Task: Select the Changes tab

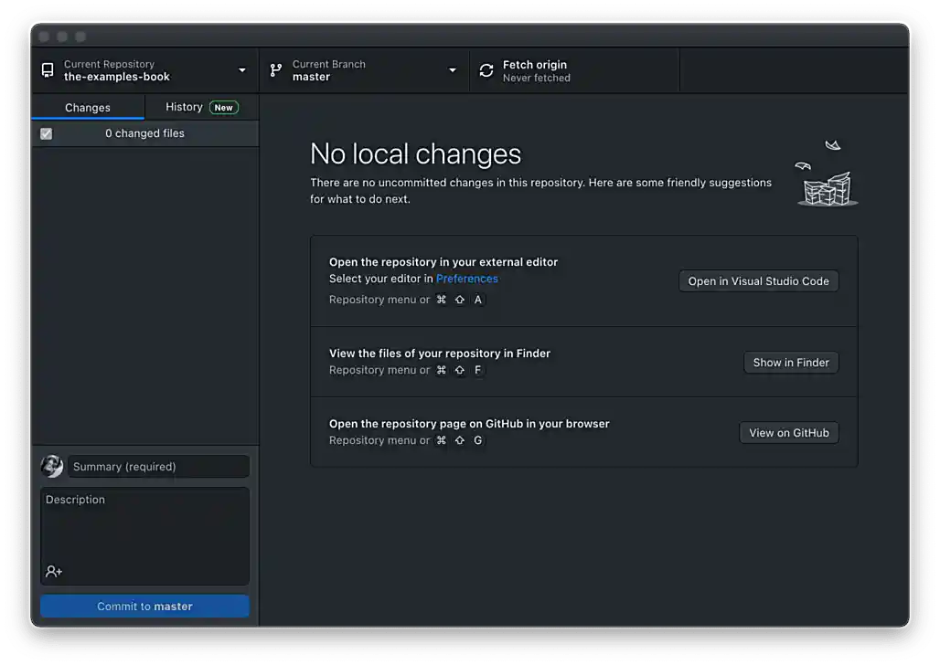Action: 88,107
